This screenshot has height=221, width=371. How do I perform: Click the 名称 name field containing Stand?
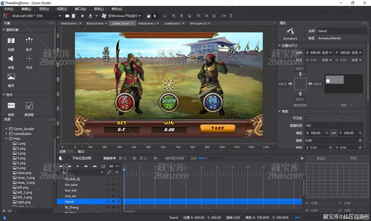(342, 31)
